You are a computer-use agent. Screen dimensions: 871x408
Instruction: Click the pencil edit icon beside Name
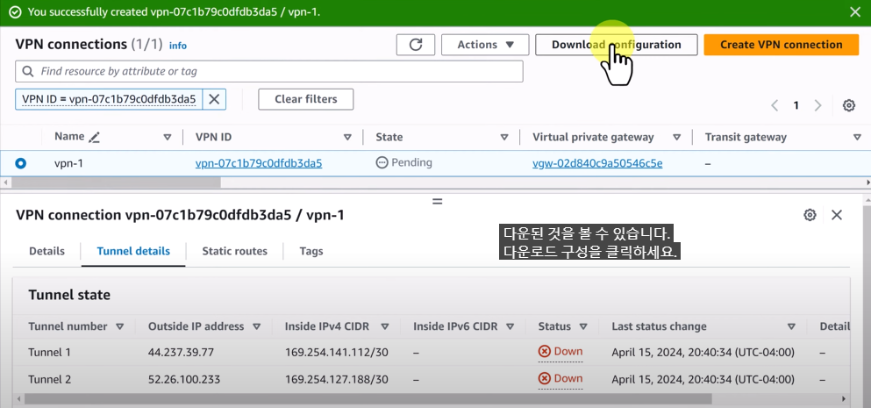(x=94, y=137)
